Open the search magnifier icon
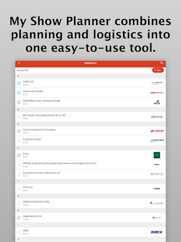The width and height of the screenshot is (181, 242). tap(162, 63)
